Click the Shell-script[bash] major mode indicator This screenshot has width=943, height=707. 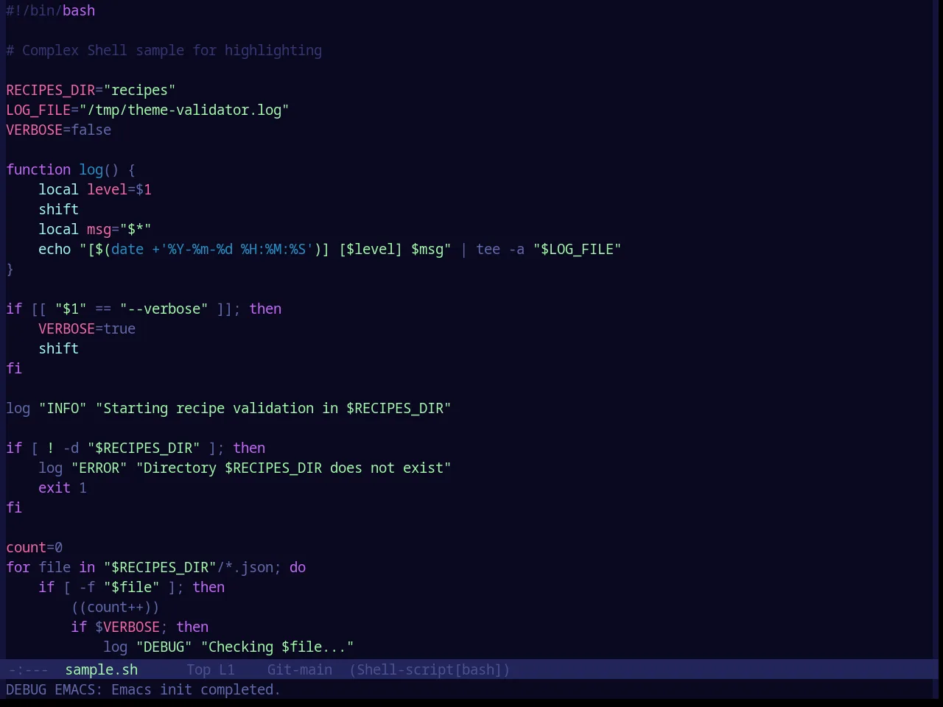click(430, 669)
